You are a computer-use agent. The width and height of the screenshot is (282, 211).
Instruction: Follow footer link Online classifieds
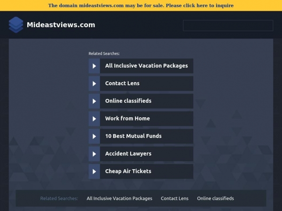(215, 198)
